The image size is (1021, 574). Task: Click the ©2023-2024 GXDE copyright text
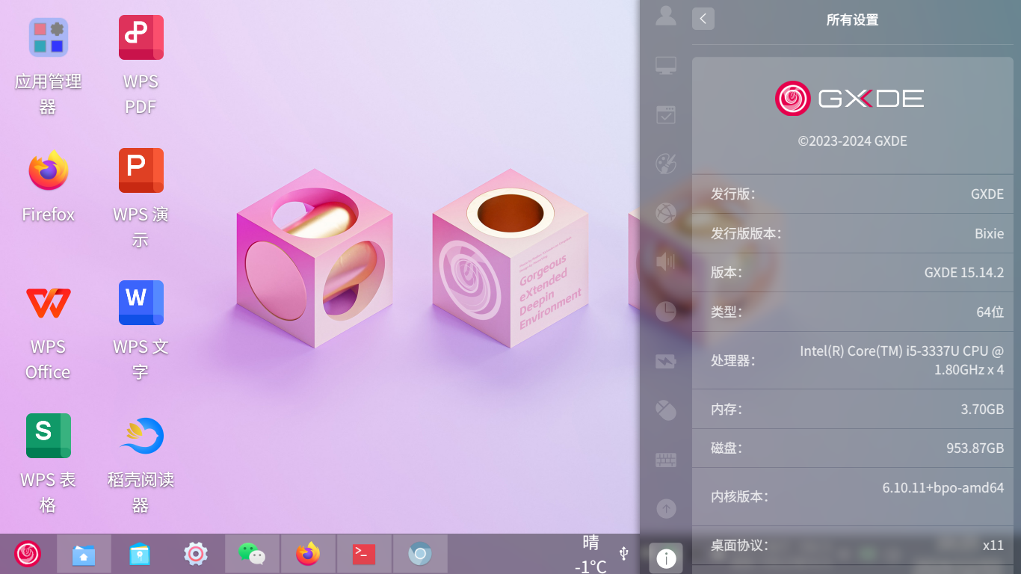click(x=853, y=141)
